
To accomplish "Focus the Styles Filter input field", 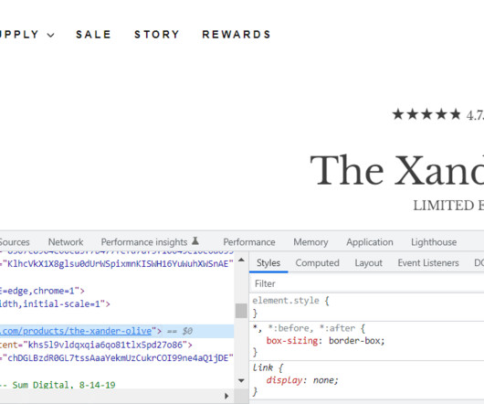I will click(367, 283).
